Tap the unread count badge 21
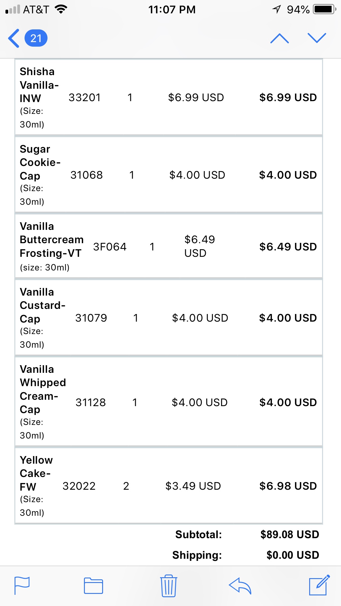 point(36,38)
